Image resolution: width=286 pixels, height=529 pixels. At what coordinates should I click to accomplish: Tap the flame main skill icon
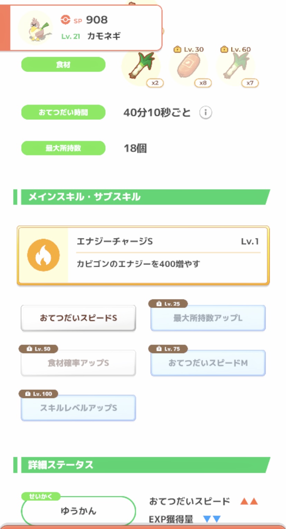[44, 255]
